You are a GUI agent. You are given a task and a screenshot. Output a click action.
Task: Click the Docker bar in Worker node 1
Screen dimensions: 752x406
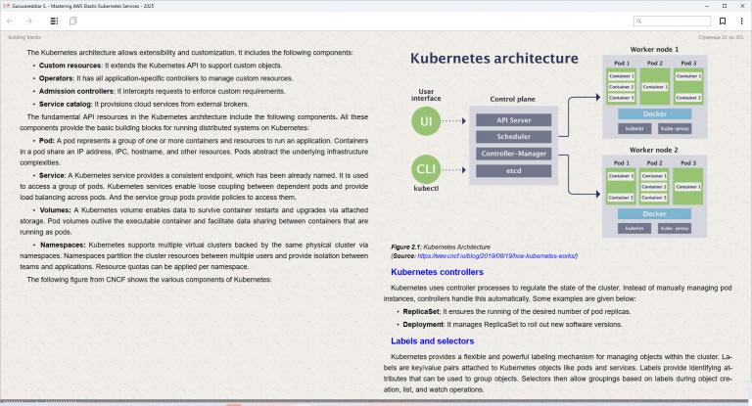tap(655, 114)
